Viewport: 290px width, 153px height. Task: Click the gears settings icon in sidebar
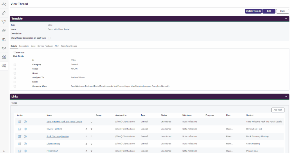[4, 66]
